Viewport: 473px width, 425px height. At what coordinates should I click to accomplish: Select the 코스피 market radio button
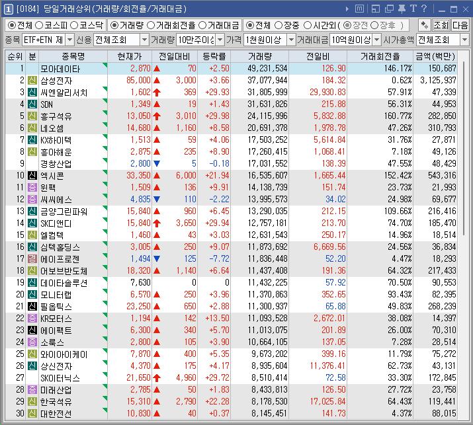pos(39,25)
